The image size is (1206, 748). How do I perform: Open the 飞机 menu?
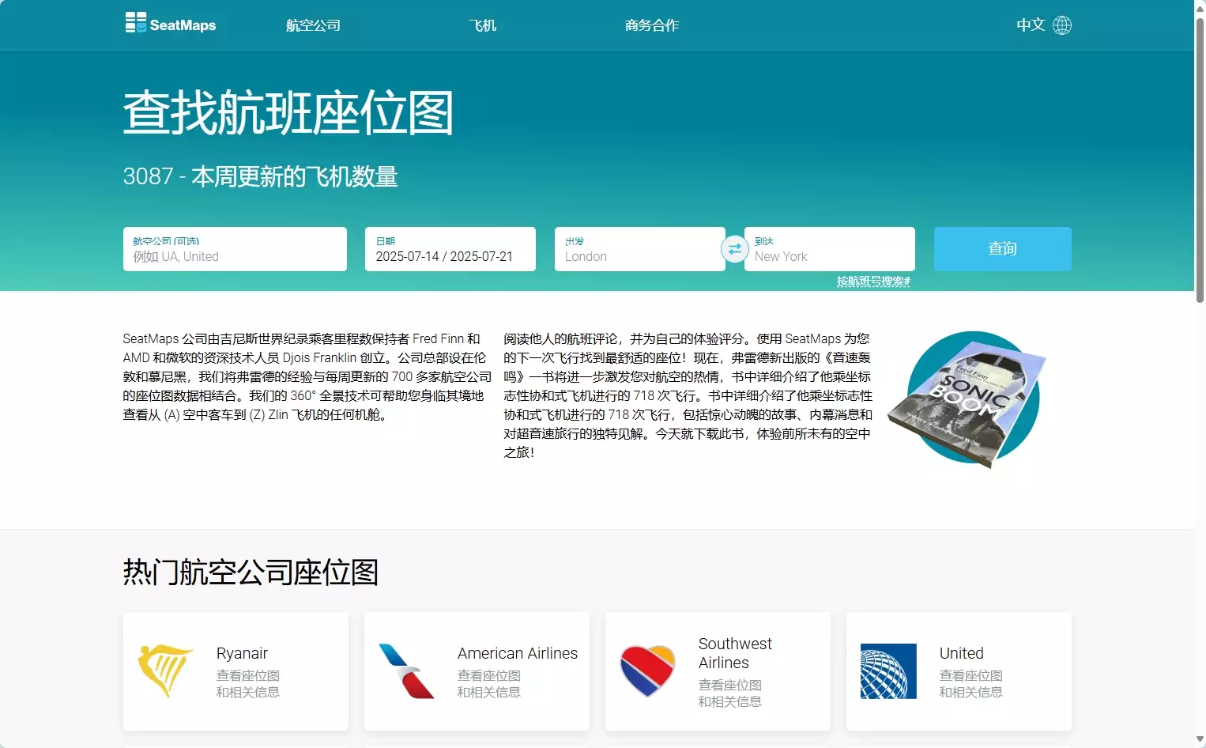(x=482, y=25)
